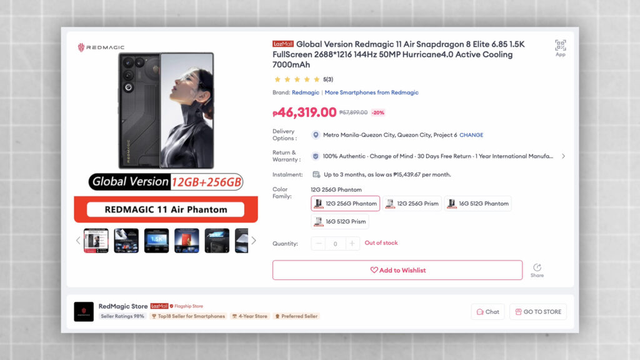640x360 pixels.
Task: Click the Share icon
Action: [537, 267]
